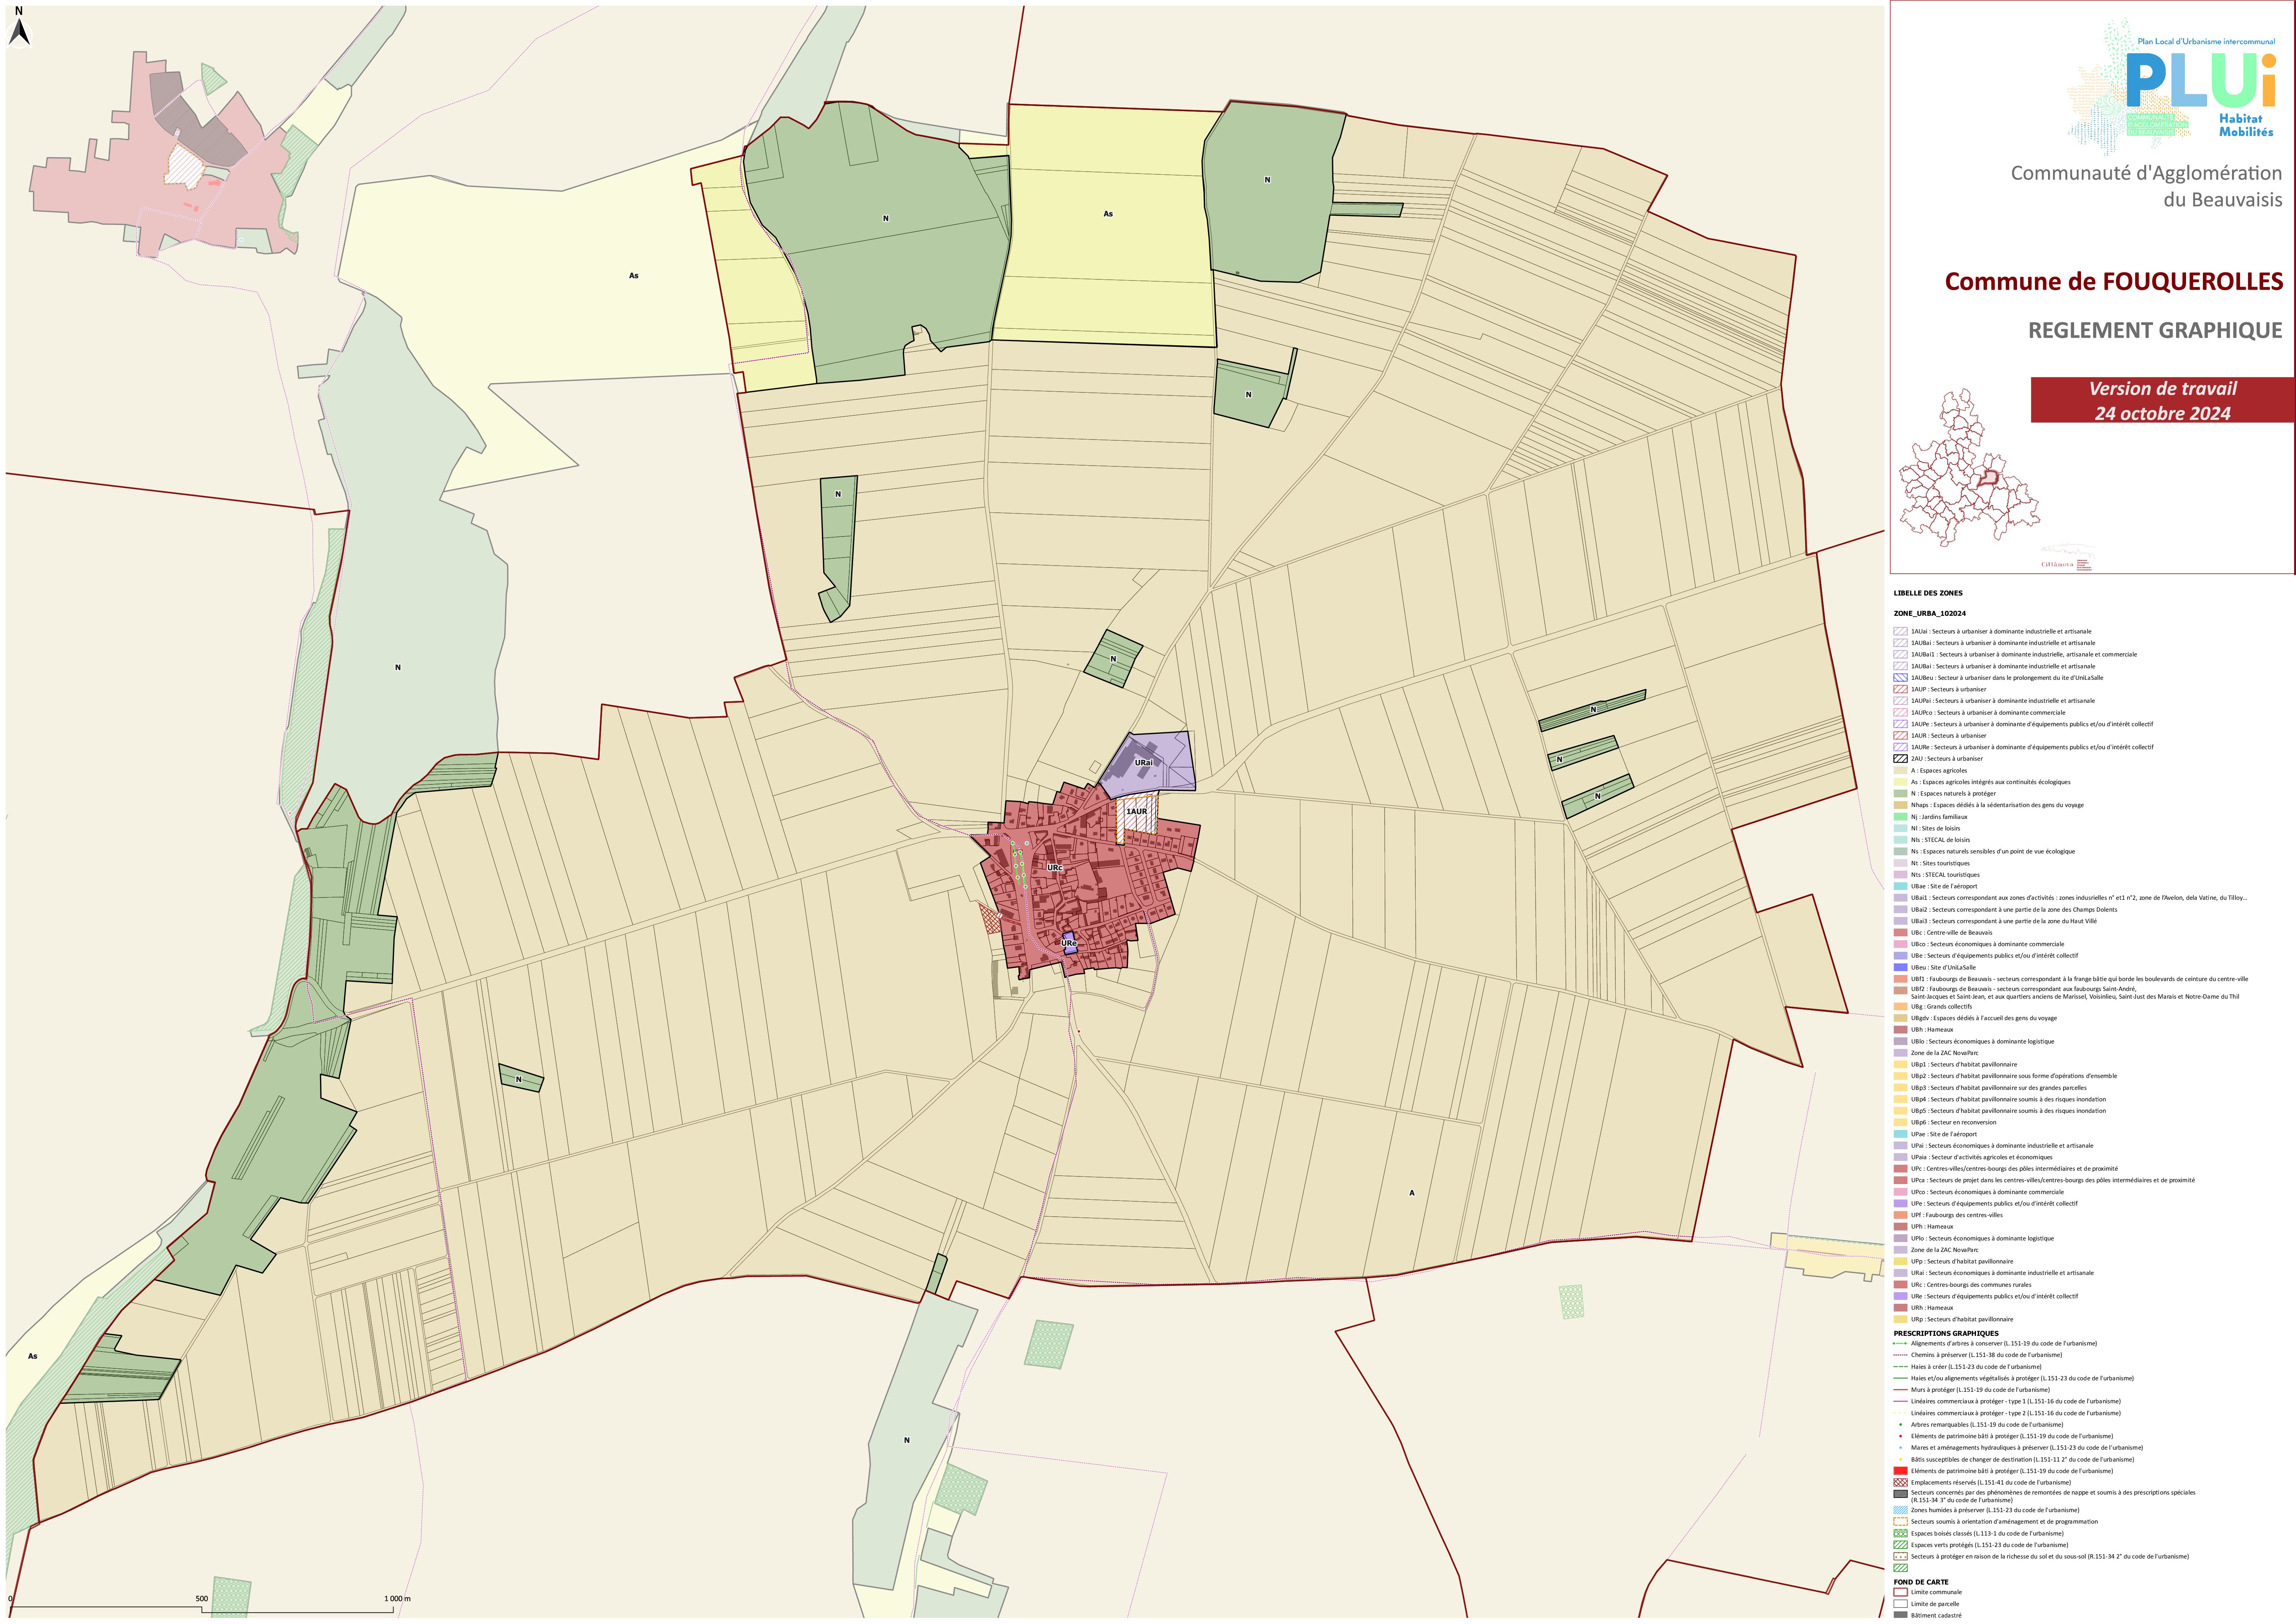Click the Nj Jardins familiaux green swatch
The image size is (2296, 1624).
1900,817
